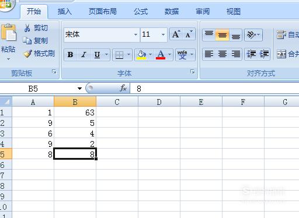Switch to the 公式 (Formulas) tab
Screen dimensions: 299x218
pos(141,12)
